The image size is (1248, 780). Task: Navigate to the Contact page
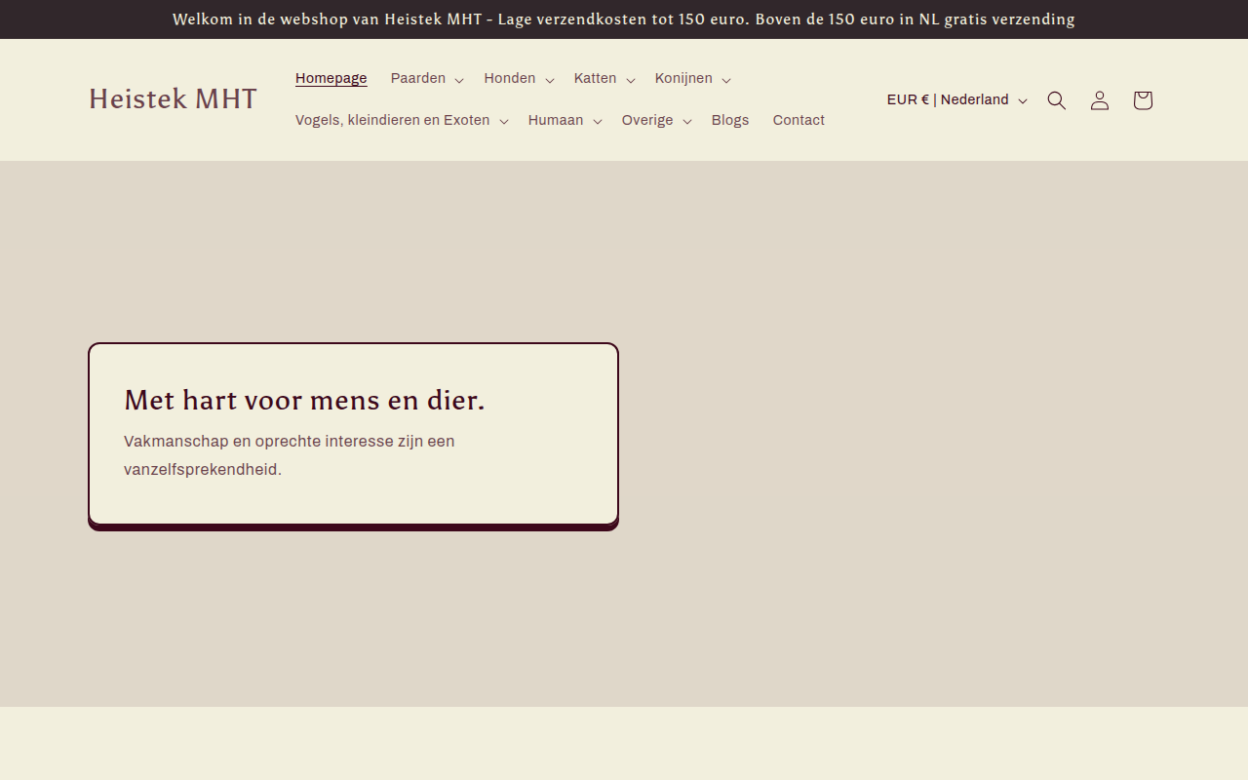(x=799, y=121)
